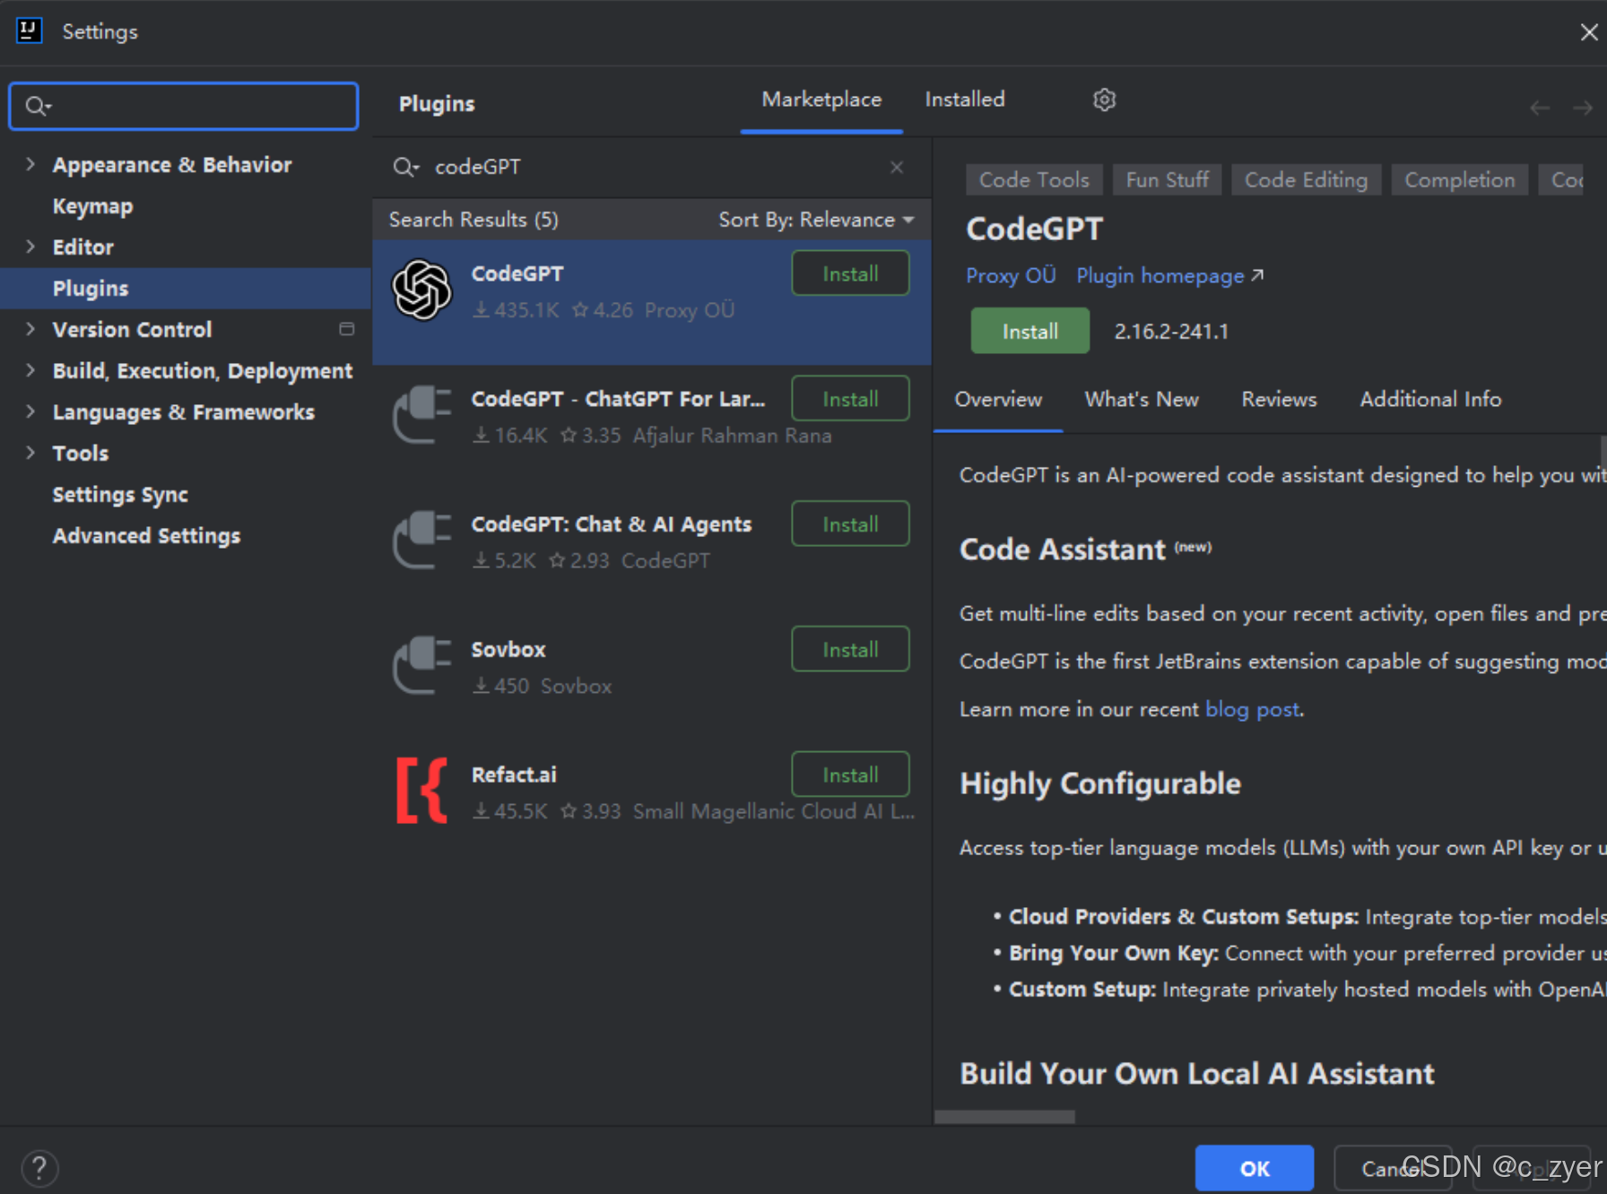Click the Sovbox plugin plug icon
The width and height of the screenshot is (1607, 1194).
pos(421,666)
